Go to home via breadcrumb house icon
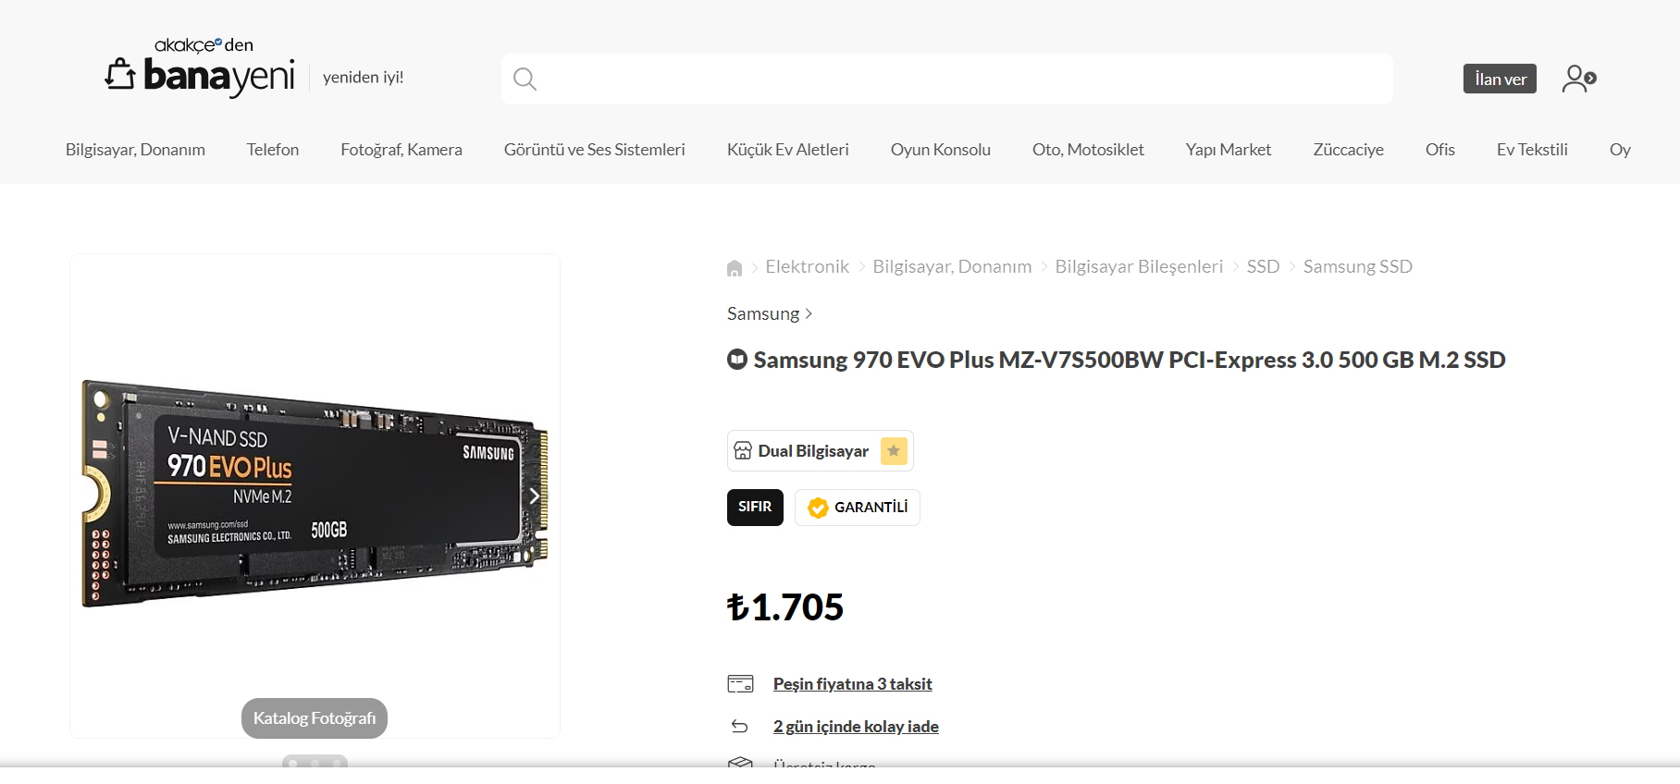1680x784 pixels. pos(735,268)
